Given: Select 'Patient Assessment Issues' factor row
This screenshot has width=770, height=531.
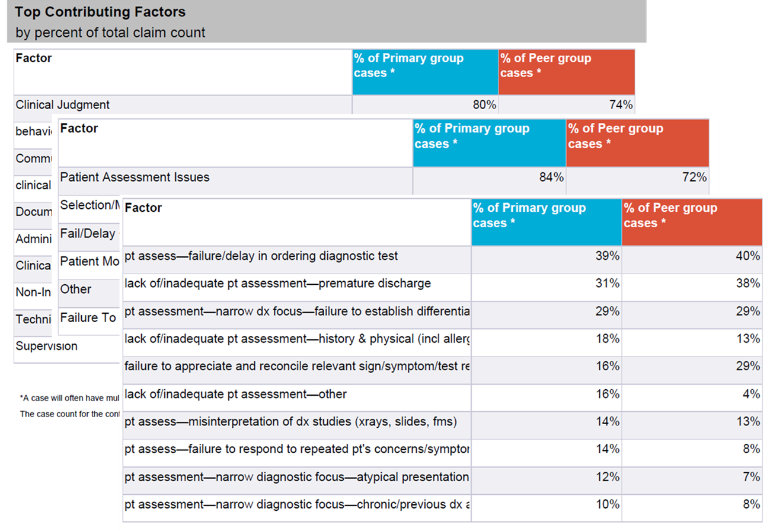Looking at the screenshot, I should 135,177.
